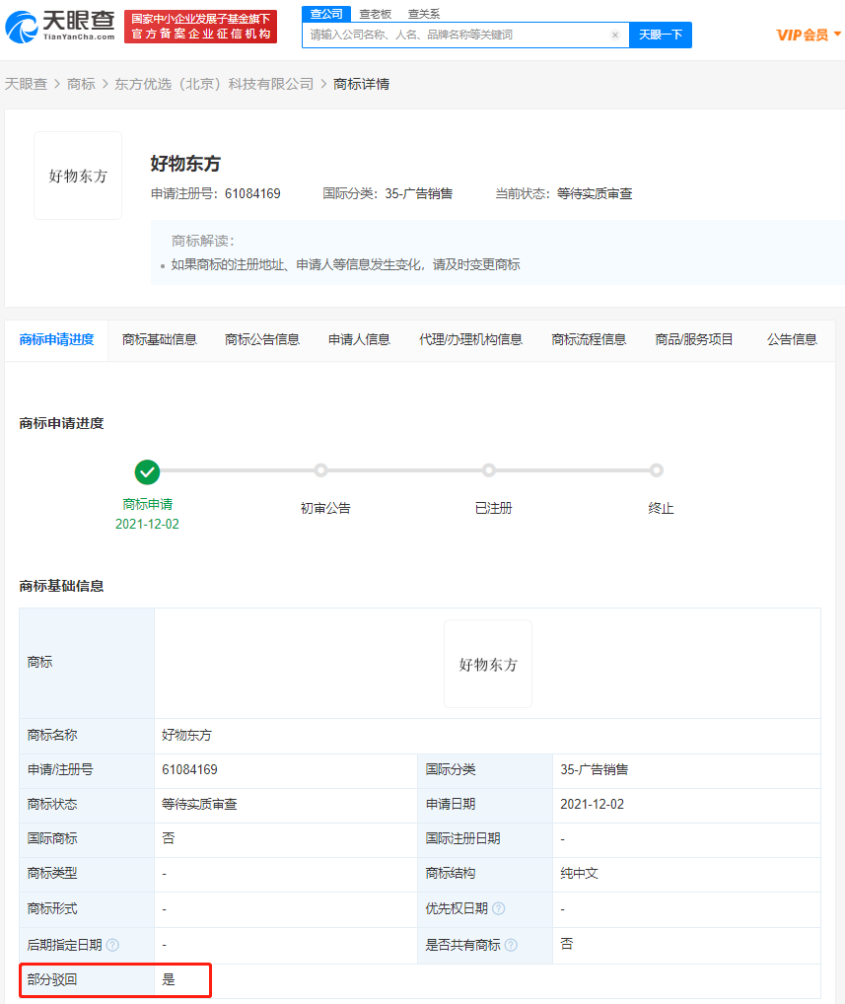This screenshot has height=1004, width=845.
Task: Go to 商品/服务项目 tab
Action: click(694, 339)
